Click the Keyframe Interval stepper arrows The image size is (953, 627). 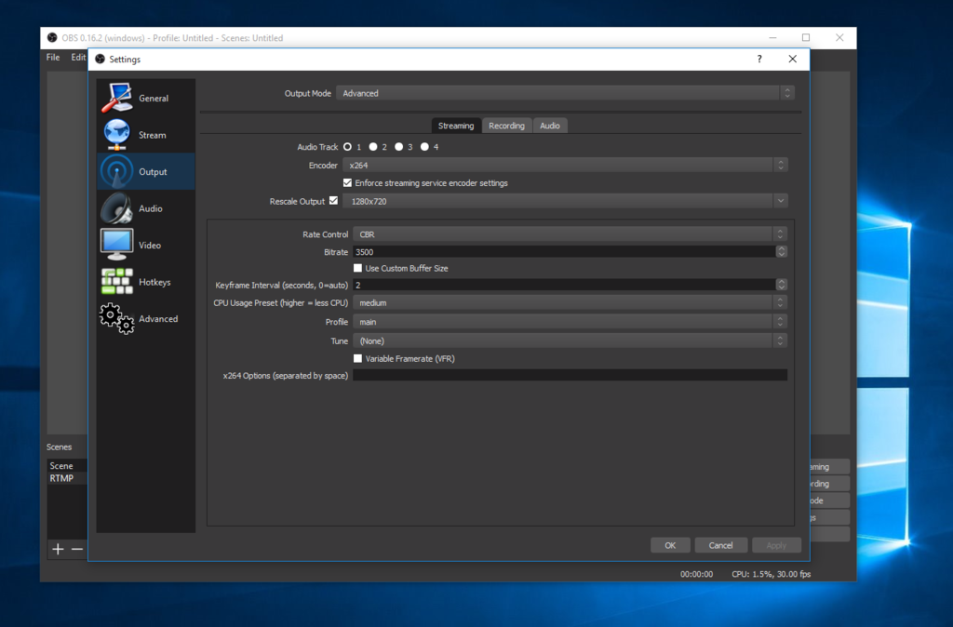[782, 285]
